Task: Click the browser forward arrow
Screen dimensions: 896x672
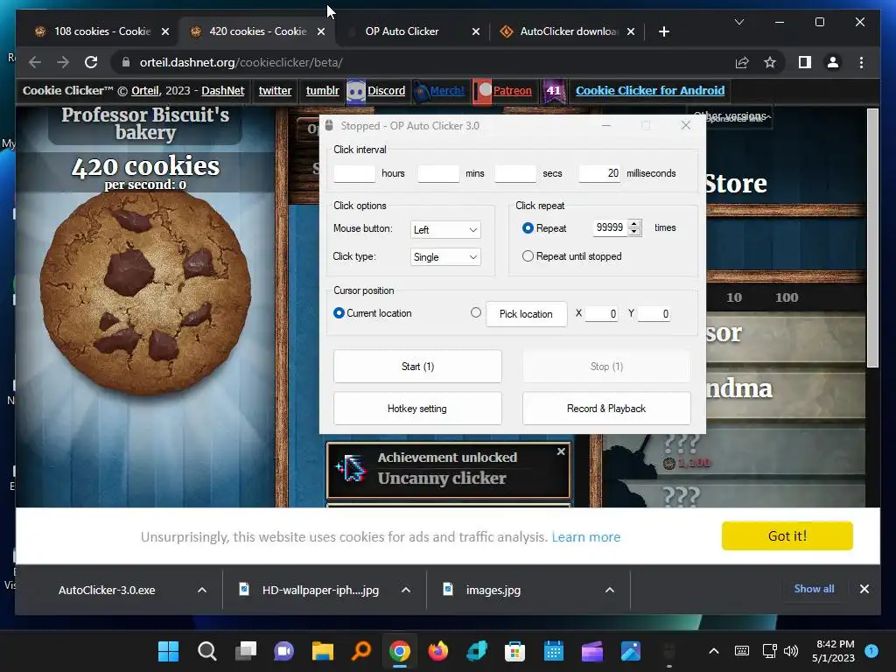Action: tap(63, 62)
